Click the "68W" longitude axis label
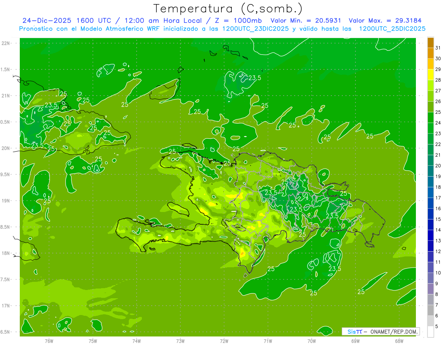This screenshot has width=448, height=346. pyautogui.click(x=399, y=341)
